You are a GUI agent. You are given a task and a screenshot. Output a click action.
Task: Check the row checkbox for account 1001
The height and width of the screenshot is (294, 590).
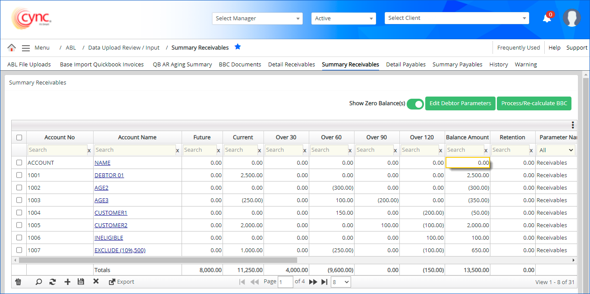(x=19, y=175)
